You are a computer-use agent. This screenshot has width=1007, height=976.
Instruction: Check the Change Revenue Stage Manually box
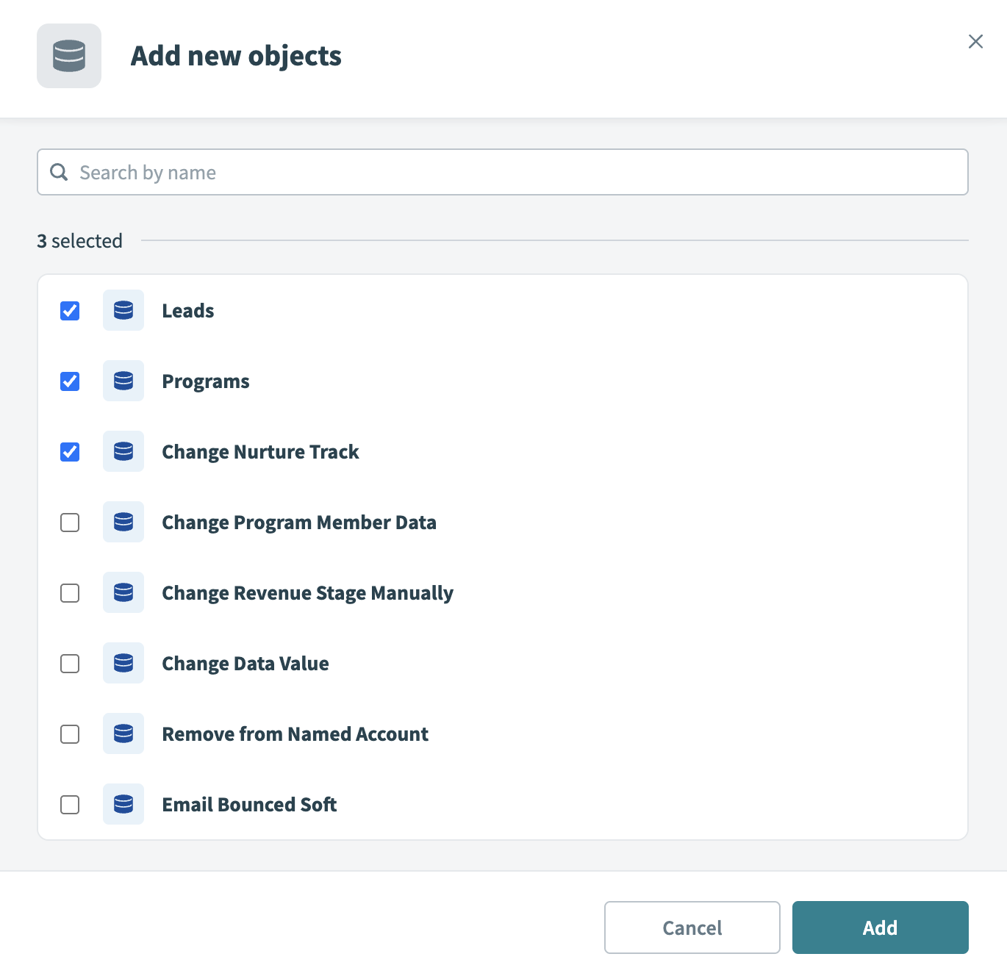coord(70,593)
